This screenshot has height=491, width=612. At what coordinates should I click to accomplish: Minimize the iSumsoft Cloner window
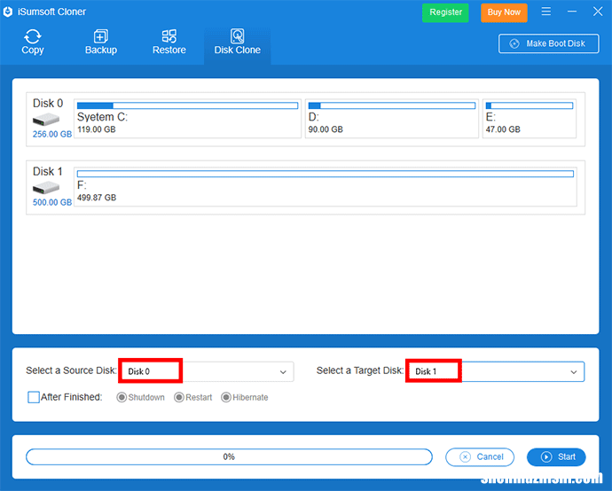coord(572,12)
